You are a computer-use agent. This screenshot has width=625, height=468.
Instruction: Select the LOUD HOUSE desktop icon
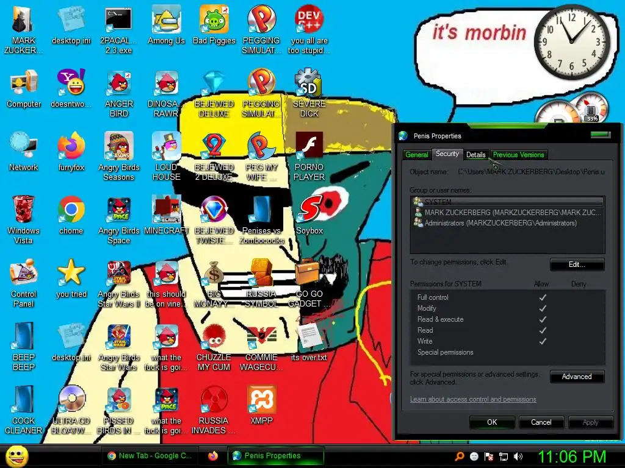[166, 157]
